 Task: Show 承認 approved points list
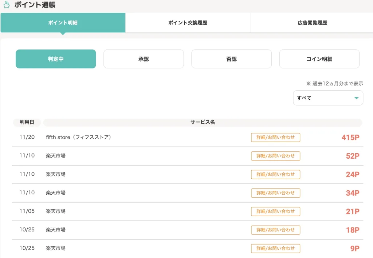coord(144,59)
